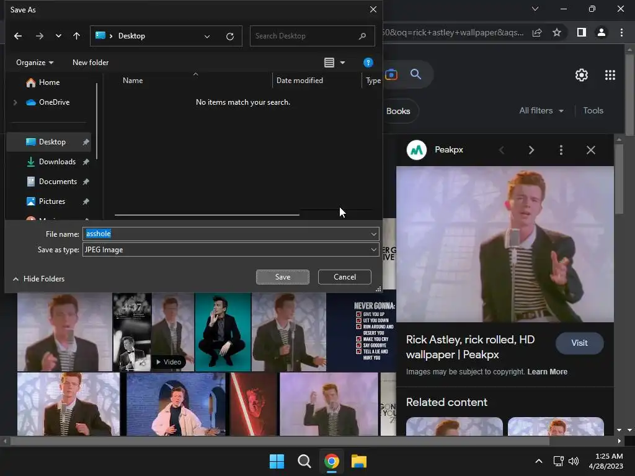The height and width of the screenshot is (476, 635).
Task: Open recent locations dropdown arrow
Action: pyautogui.click(x=58, y=36)
